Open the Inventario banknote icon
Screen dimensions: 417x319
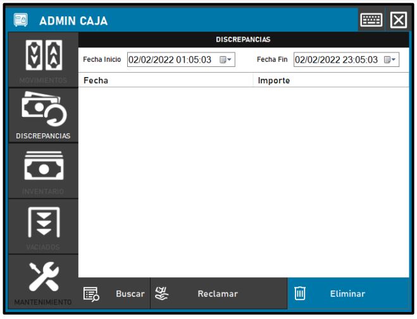pos(42,166)
